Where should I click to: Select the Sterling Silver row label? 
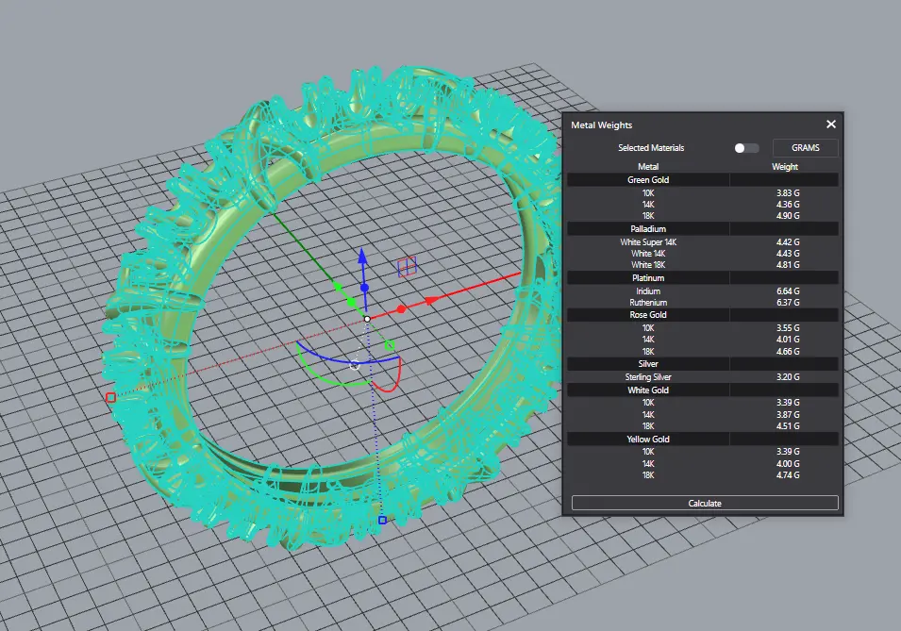648,377
